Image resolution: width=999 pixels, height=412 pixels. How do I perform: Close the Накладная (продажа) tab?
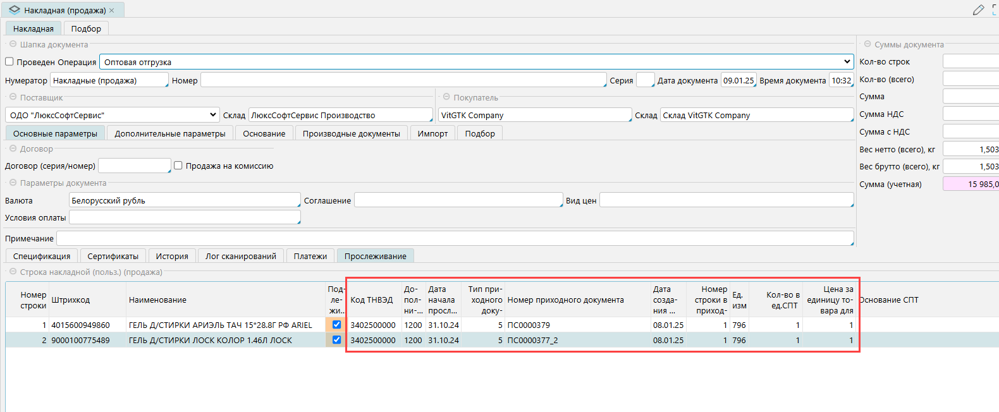112,11
